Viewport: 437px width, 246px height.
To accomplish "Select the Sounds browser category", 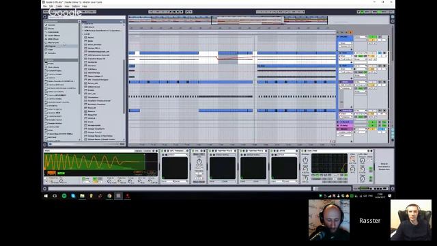I will pyautogui.click(x=52, y=25).
